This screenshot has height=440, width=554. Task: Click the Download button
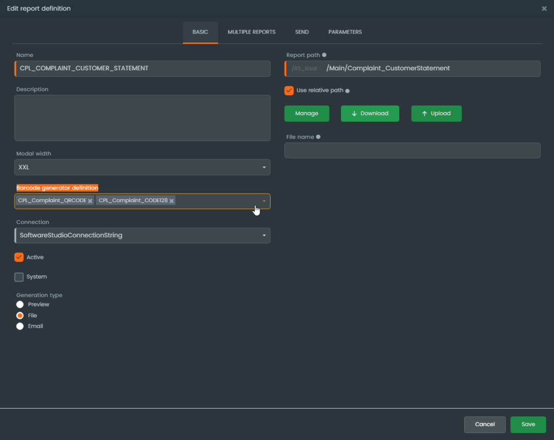click(x=370, y=114)
